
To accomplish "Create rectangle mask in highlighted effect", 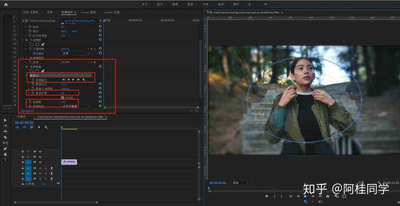I will click(37, 71).
